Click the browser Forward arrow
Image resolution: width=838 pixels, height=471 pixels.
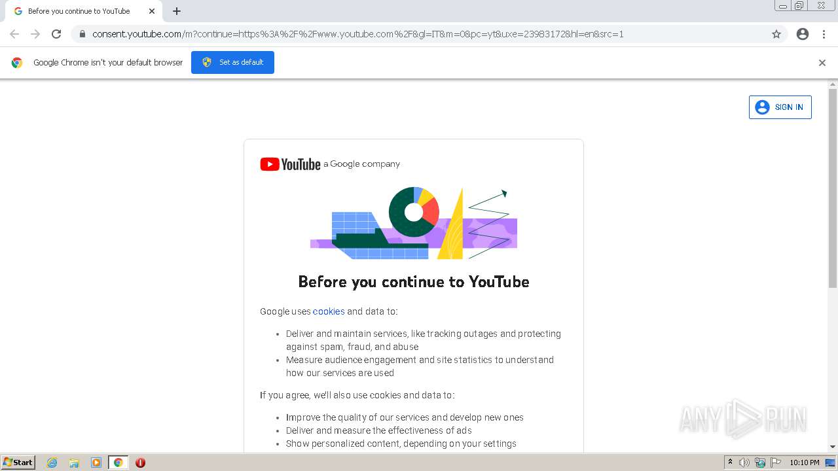35,34
